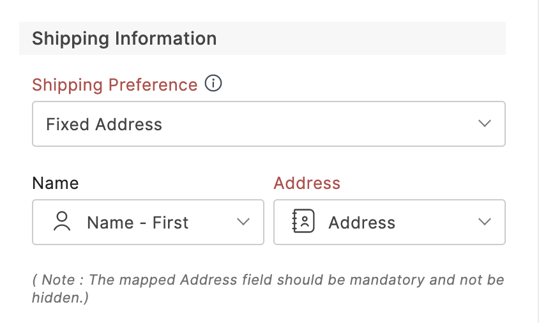The width and height of the screenshot is (539, 323).
Task: Click the gray Shipping Information header bar
Action: (x=358, y=38)
